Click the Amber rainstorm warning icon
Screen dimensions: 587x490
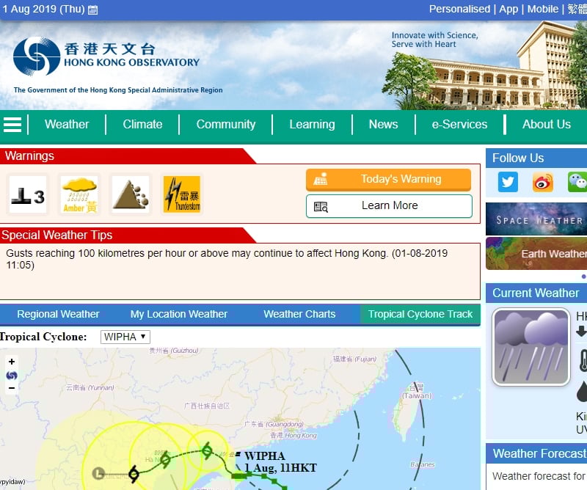click(79, 194)
